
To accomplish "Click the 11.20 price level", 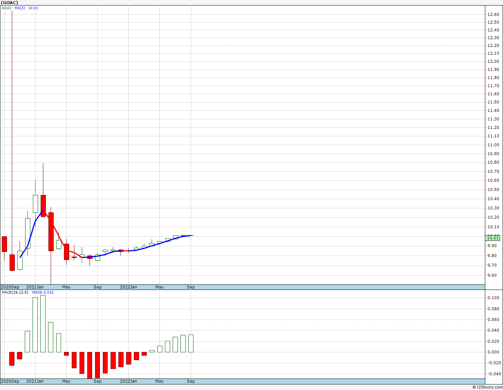I will 493,127.
